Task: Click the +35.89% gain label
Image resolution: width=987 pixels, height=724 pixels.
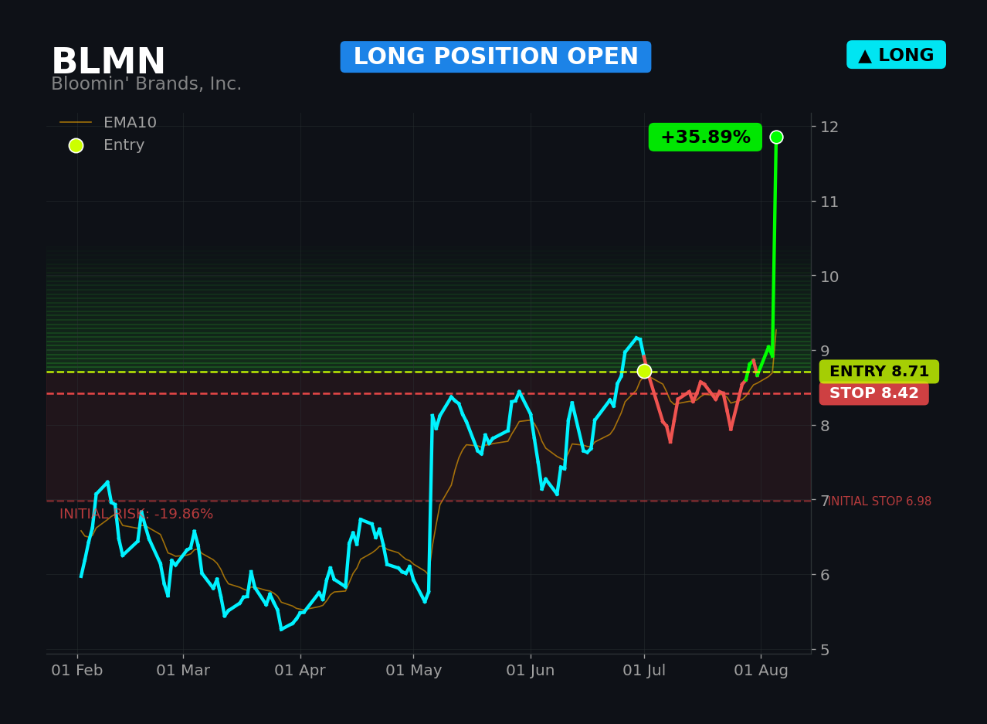Action: (x=705, y=138)
